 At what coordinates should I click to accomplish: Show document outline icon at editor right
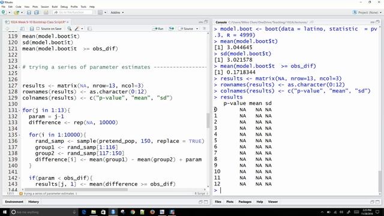coord(204,29)
